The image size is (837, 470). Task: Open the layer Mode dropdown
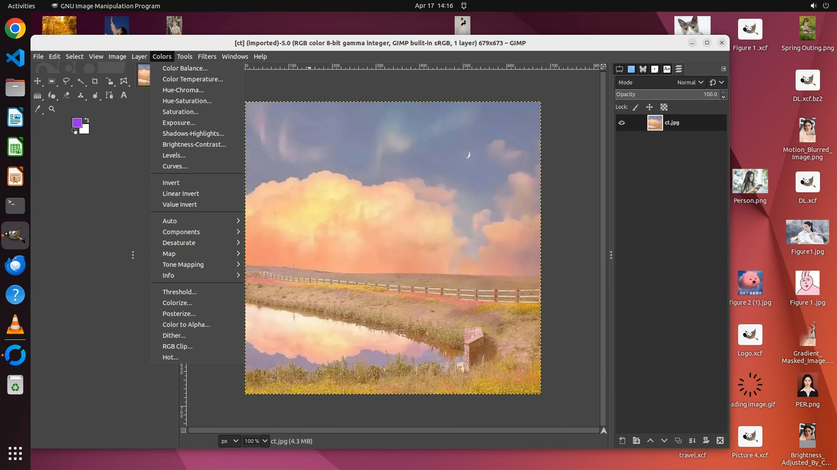[690, 83]
